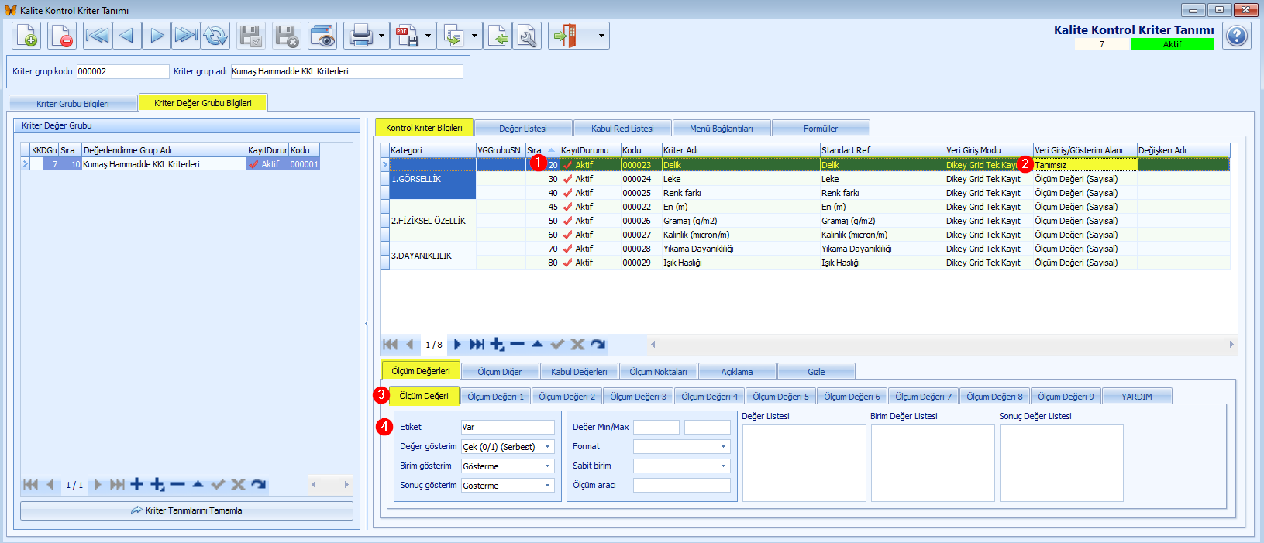Delete the row with the criteria grid minus icon
This screenshot has width=1264, height=543.
tap(517, 345)
